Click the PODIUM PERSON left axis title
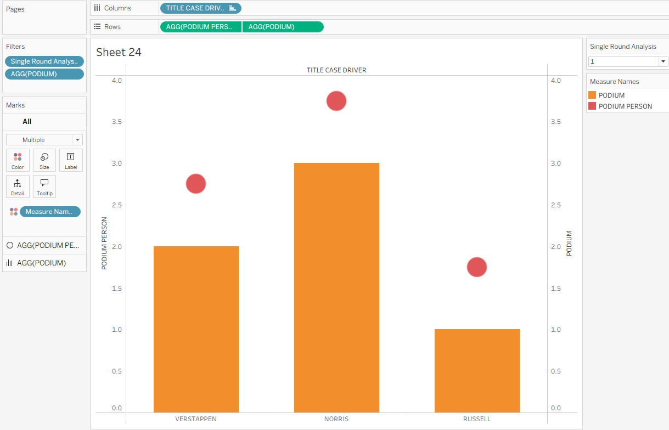The image size is (669, 430). [x=104, y=244]
